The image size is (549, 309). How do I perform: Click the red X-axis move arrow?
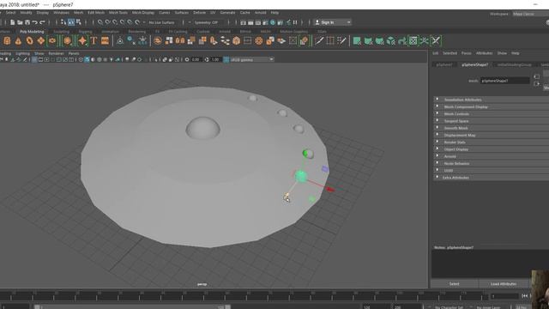(x=329, y=190)
